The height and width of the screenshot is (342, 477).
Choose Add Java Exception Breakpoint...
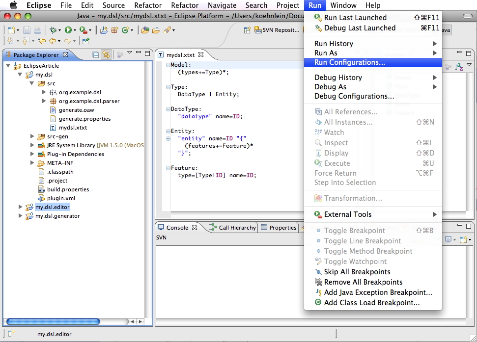pyautogui.click(x=373, y=292)
